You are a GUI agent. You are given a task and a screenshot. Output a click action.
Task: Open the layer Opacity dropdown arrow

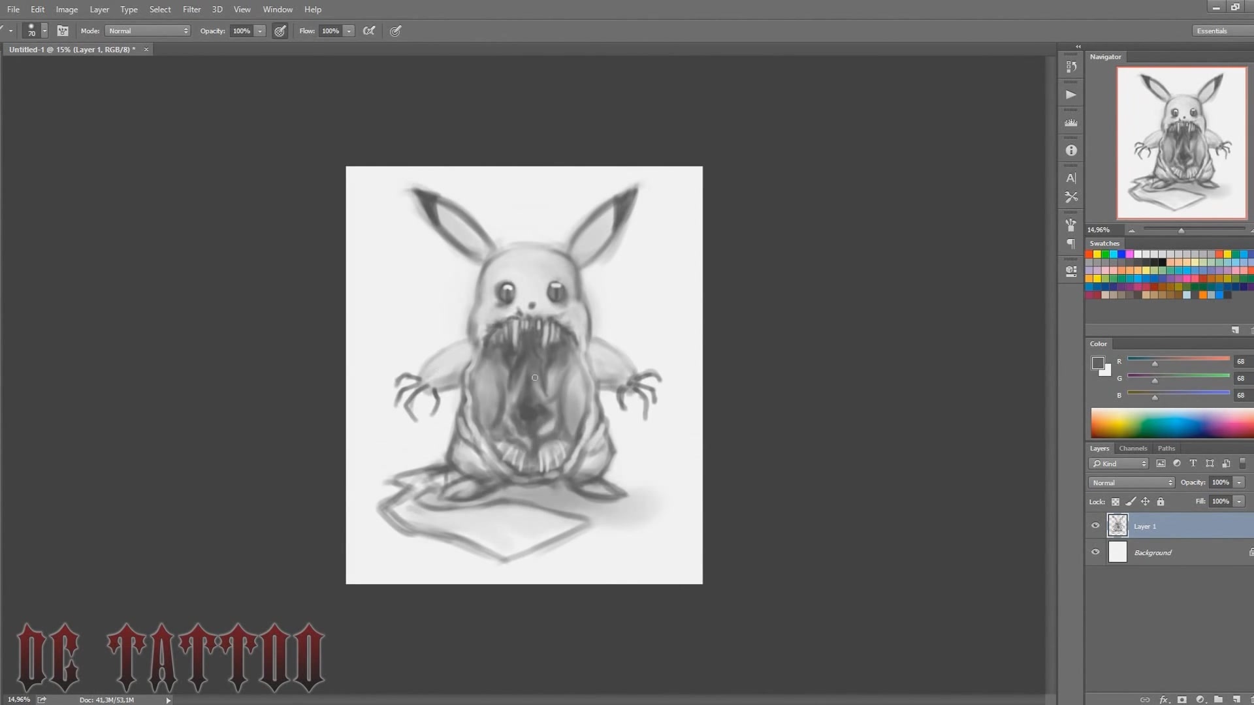tap(1239, 482)
